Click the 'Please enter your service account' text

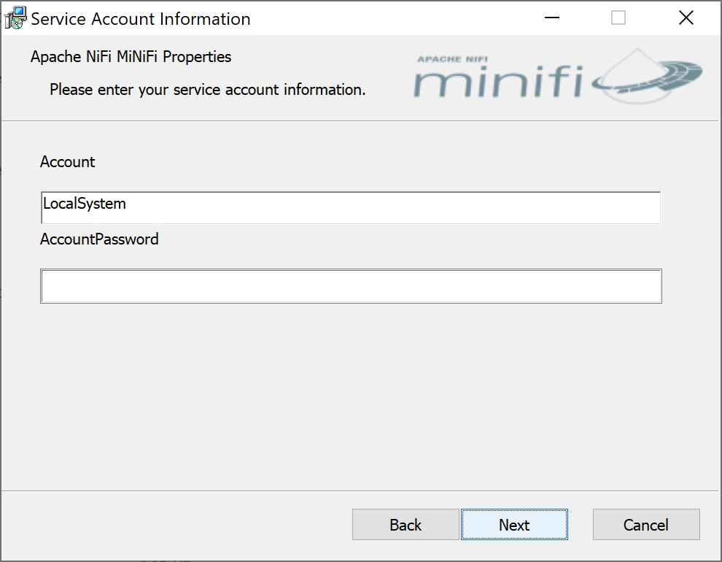(x=207, y=90)
